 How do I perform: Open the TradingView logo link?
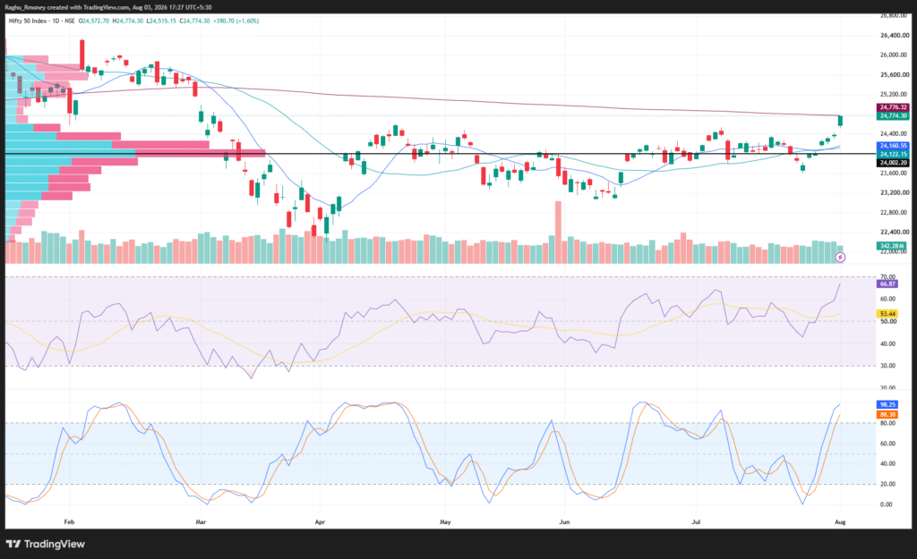46,544
